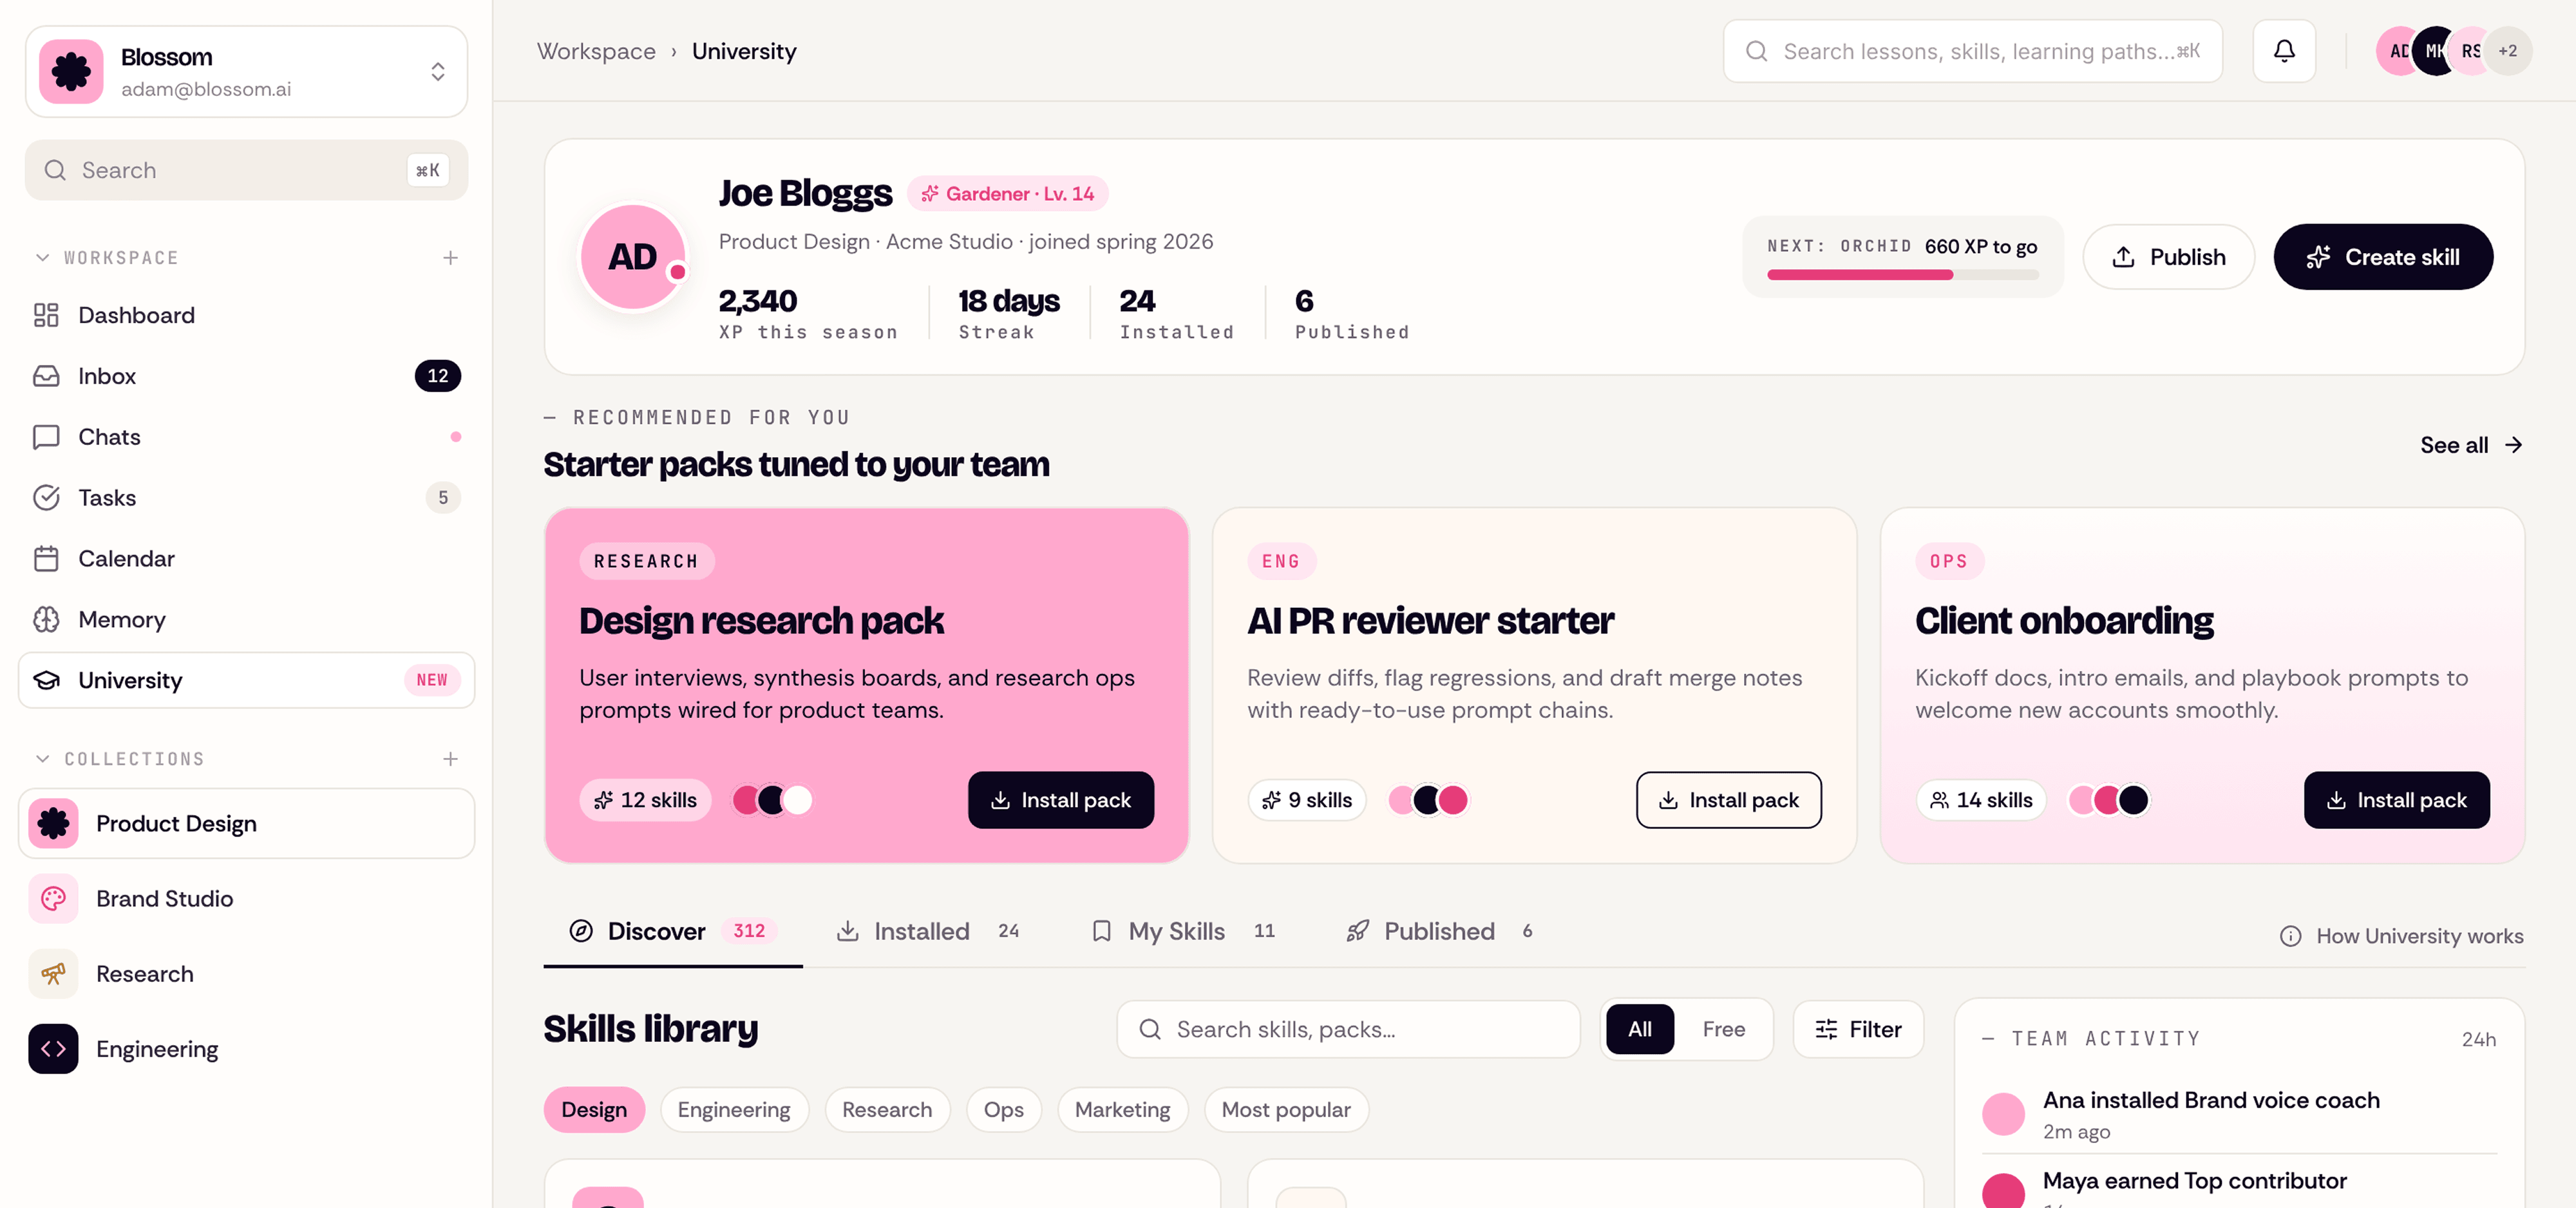
Task: Click the Engineering code brackets icon
Action: pyautogui.click(x=53, y=1049)
